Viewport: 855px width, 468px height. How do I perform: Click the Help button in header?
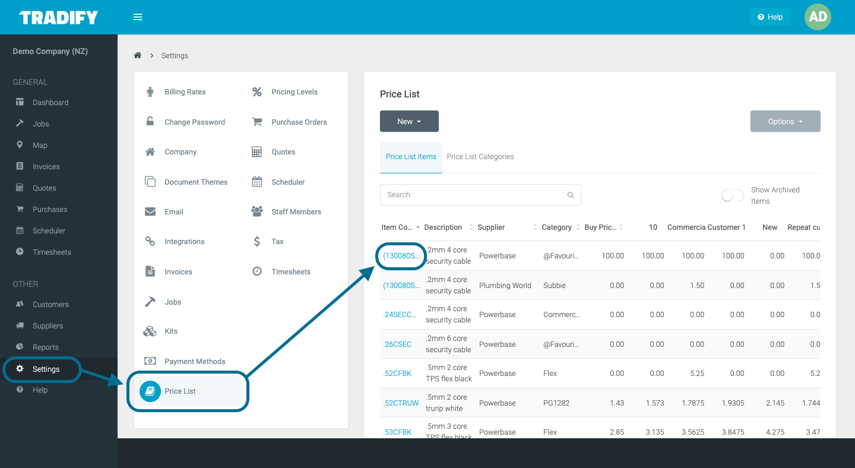[x=770, y=17]
